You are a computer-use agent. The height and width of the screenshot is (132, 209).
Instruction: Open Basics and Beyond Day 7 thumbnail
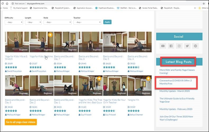66,42
